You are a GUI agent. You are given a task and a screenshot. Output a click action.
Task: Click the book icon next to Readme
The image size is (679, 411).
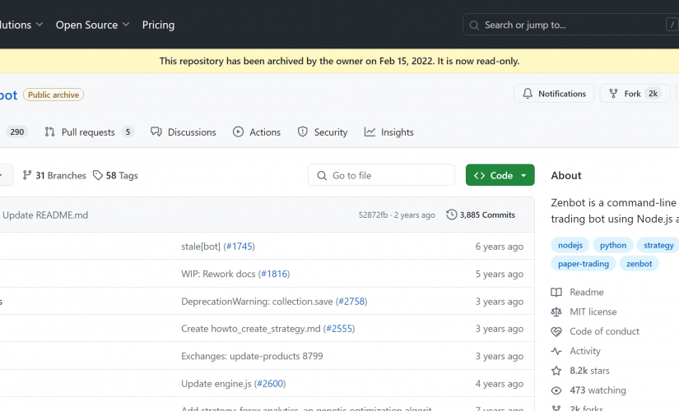point(556,293)
